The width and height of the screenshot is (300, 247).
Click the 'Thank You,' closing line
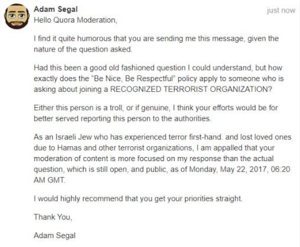coord(53,217)
